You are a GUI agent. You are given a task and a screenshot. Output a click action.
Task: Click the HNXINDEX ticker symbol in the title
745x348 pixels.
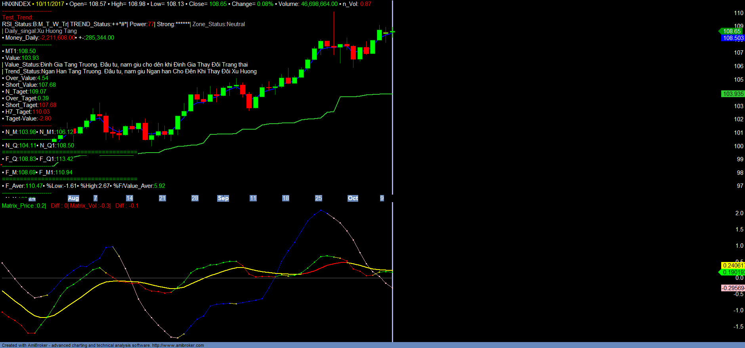16,4
